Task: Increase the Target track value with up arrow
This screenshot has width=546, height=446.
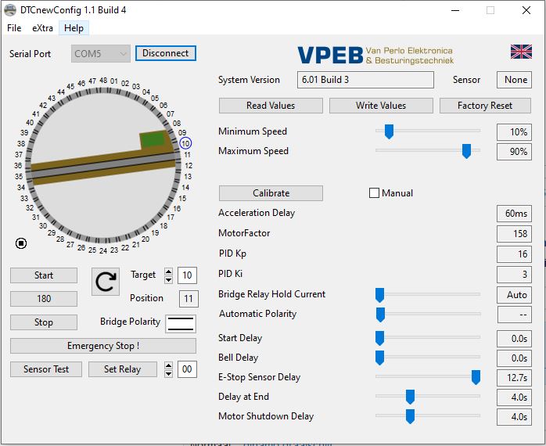Action: (x=168, y=272)
